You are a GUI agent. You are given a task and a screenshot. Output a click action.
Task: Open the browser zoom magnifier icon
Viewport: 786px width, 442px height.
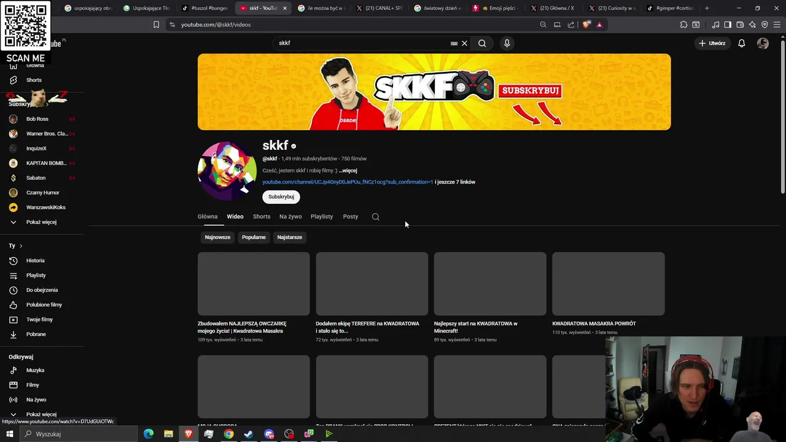543,25
